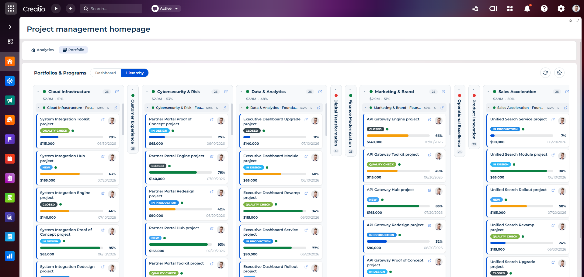This screenshot has height=277, width=584.
Task: Collapse Cloud Infrastructure - Foundation program group
Action: [x=39, y=108]
